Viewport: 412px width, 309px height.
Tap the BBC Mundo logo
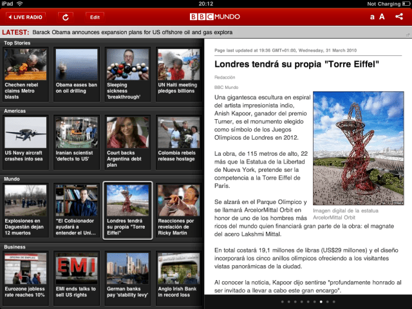tap(206, 16)
